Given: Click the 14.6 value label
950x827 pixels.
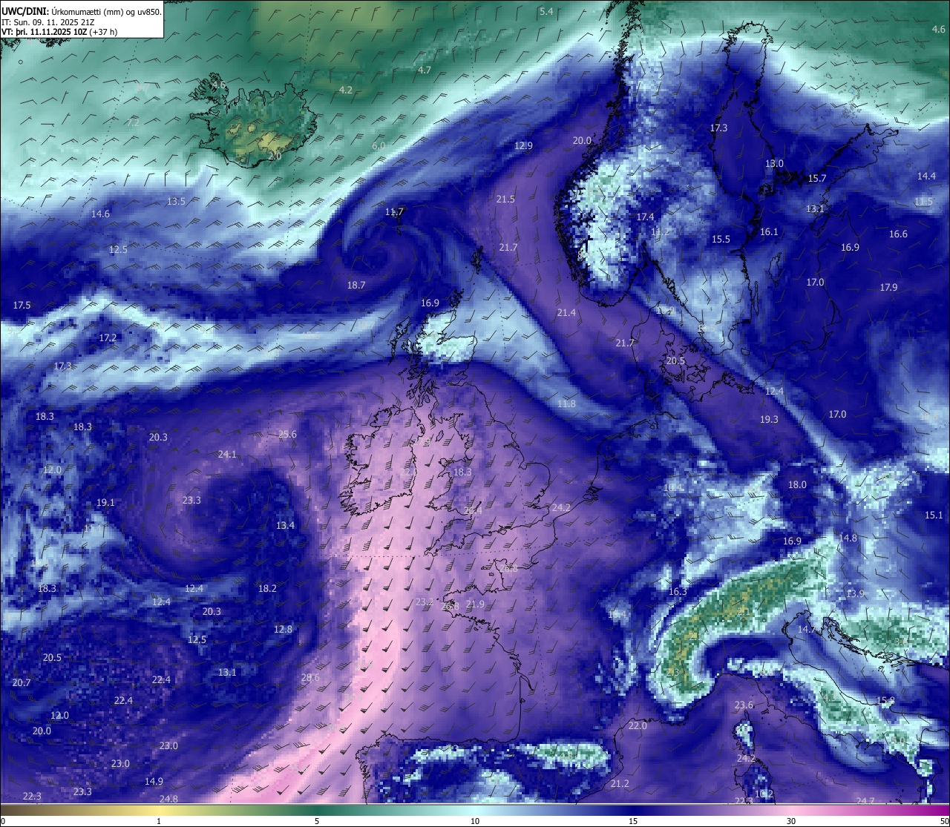Looking at the screenshot, I should click(100, 214).
